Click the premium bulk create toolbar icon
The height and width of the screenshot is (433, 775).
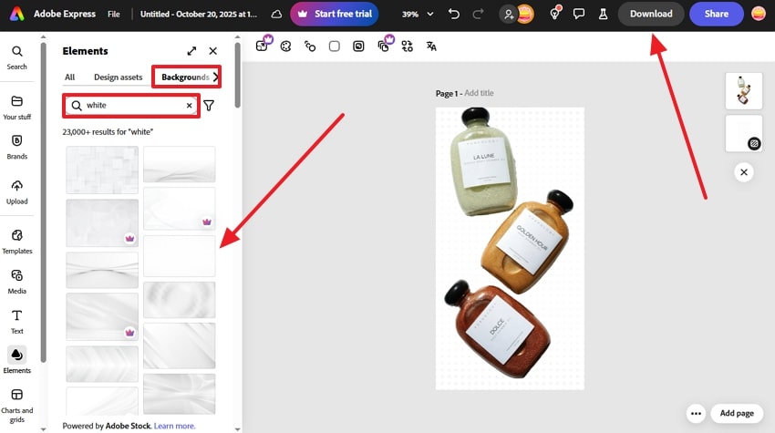[x=385, y=45]
